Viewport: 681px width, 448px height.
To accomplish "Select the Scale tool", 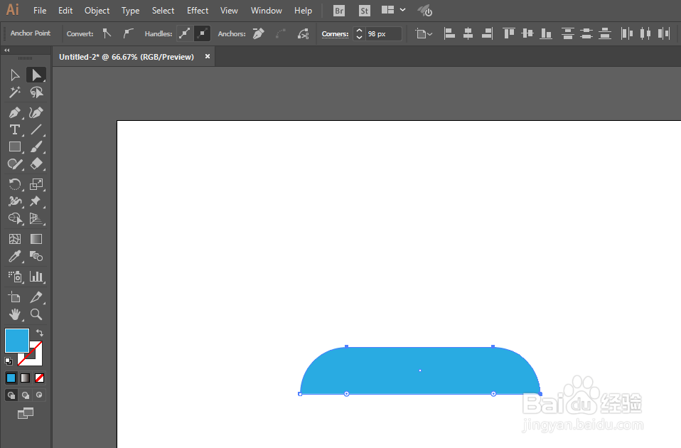I will coord(36,184).
